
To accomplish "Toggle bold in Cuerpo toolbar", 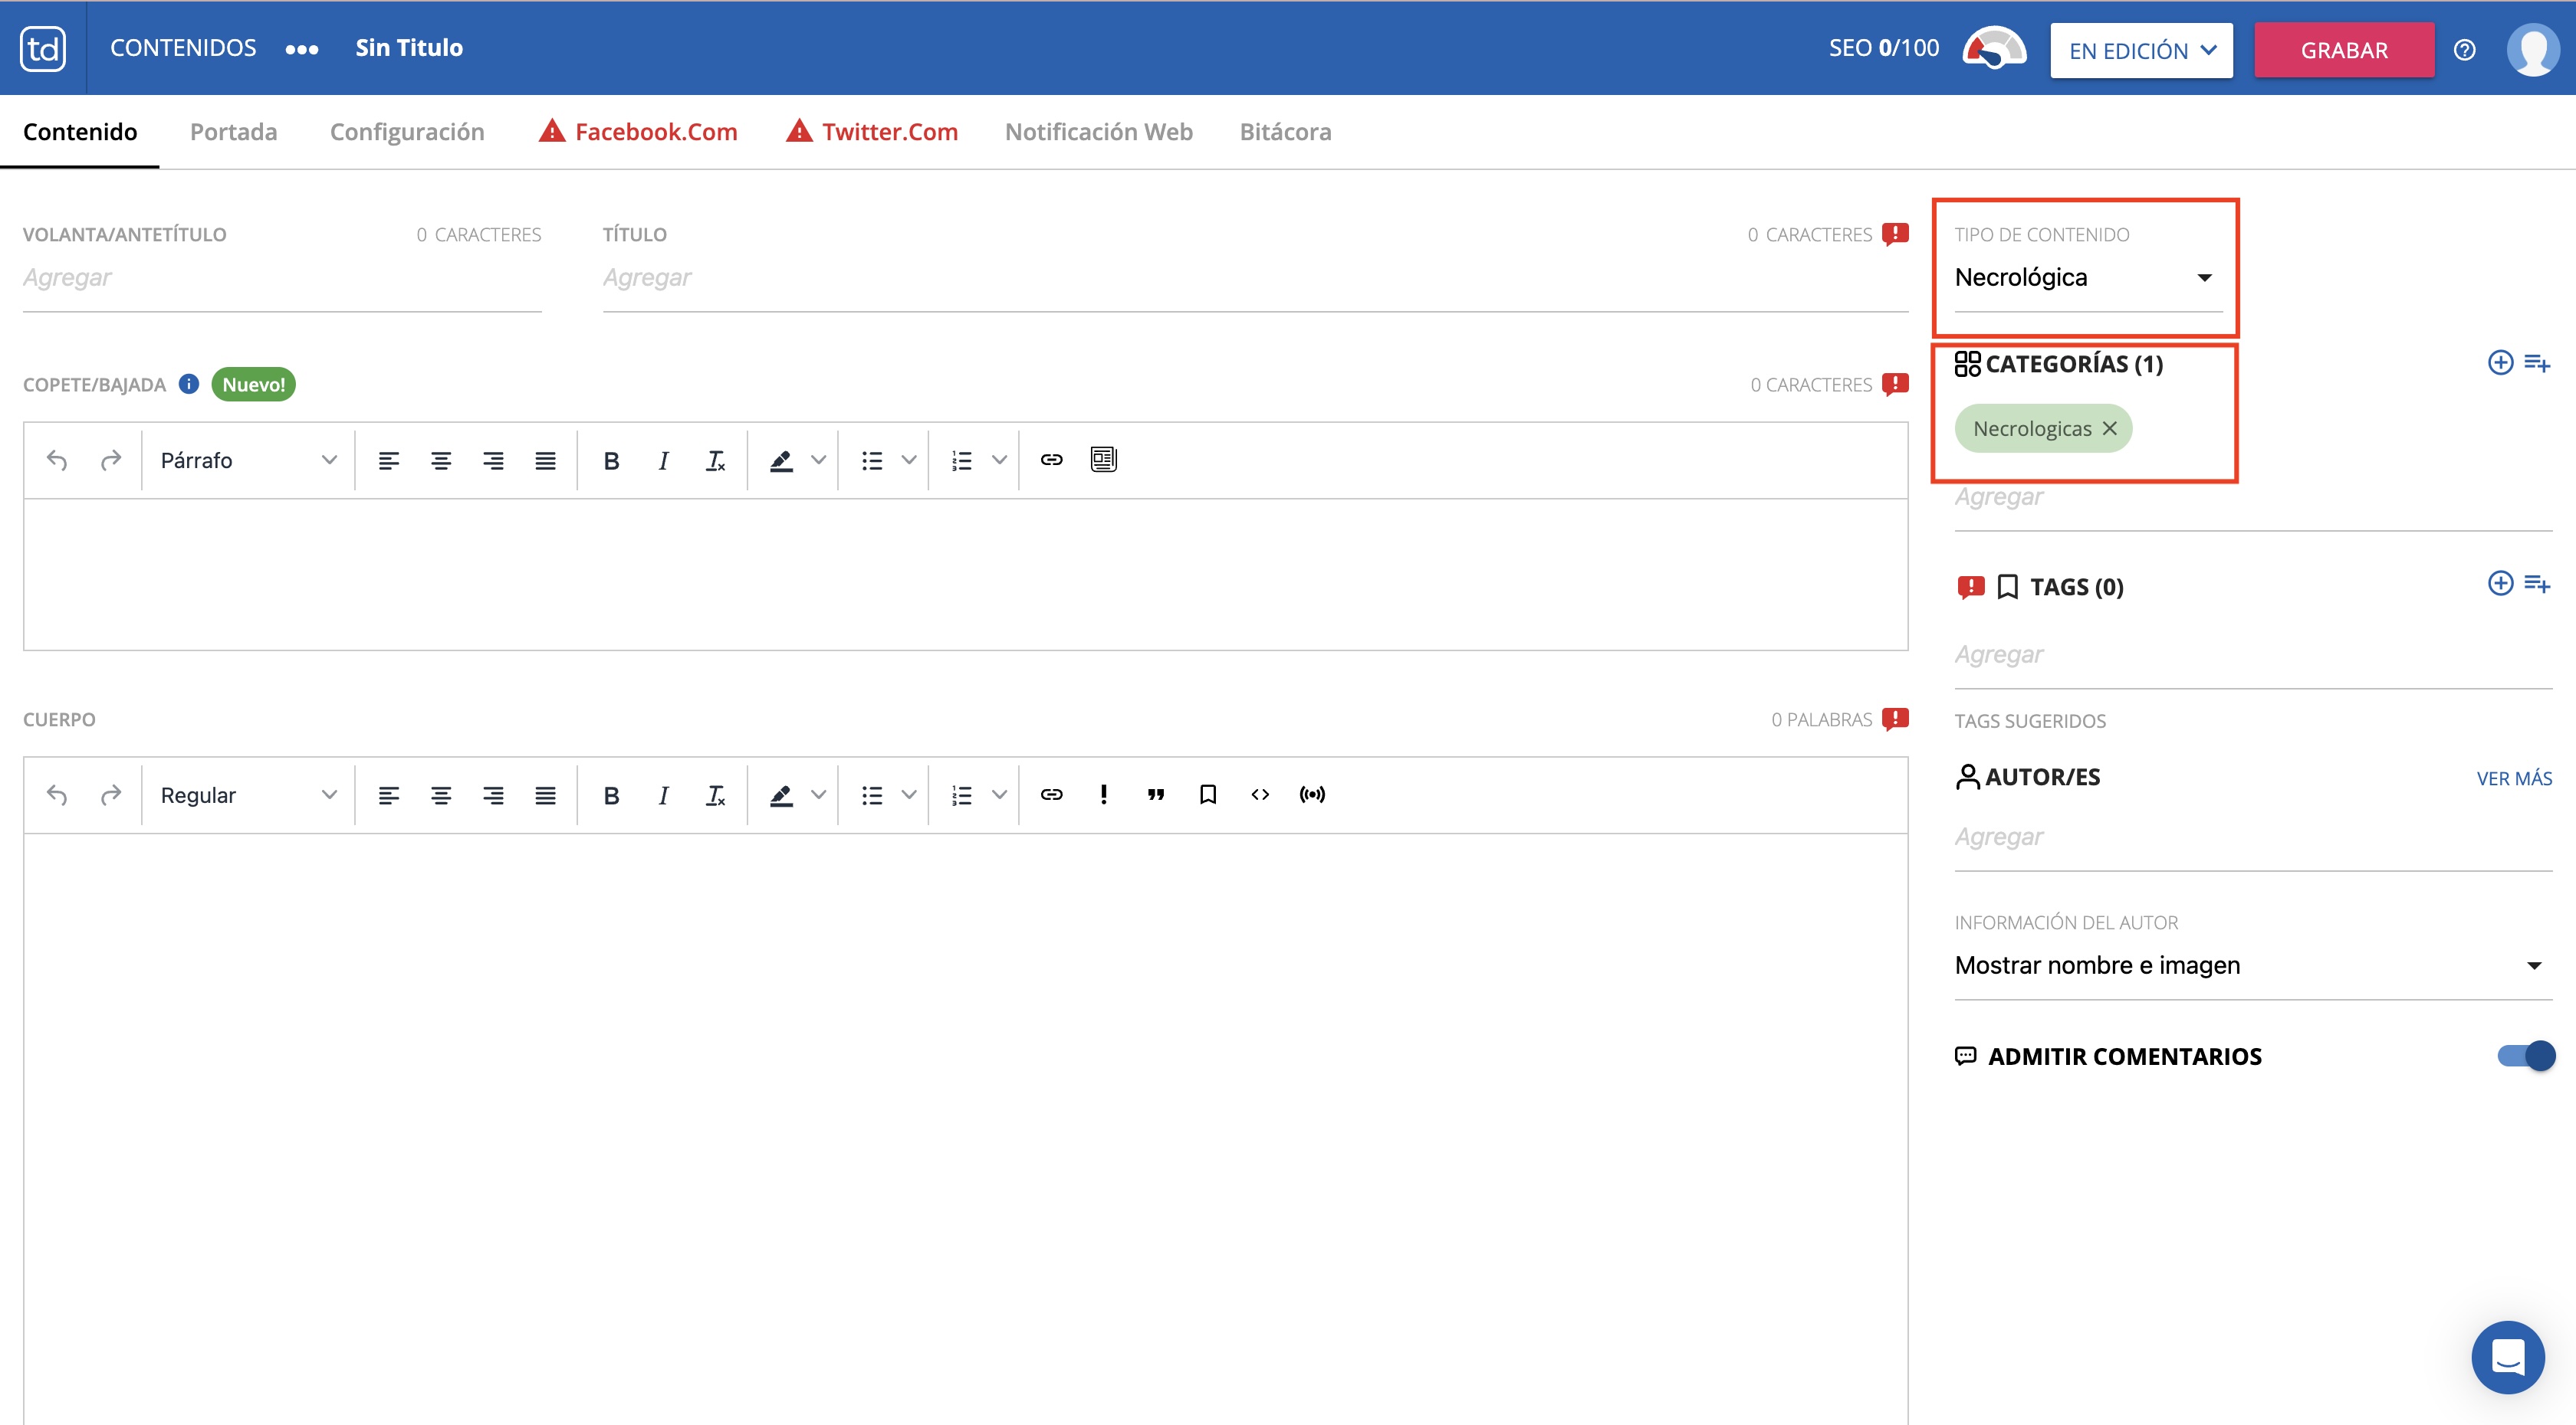I will (611, 794).
